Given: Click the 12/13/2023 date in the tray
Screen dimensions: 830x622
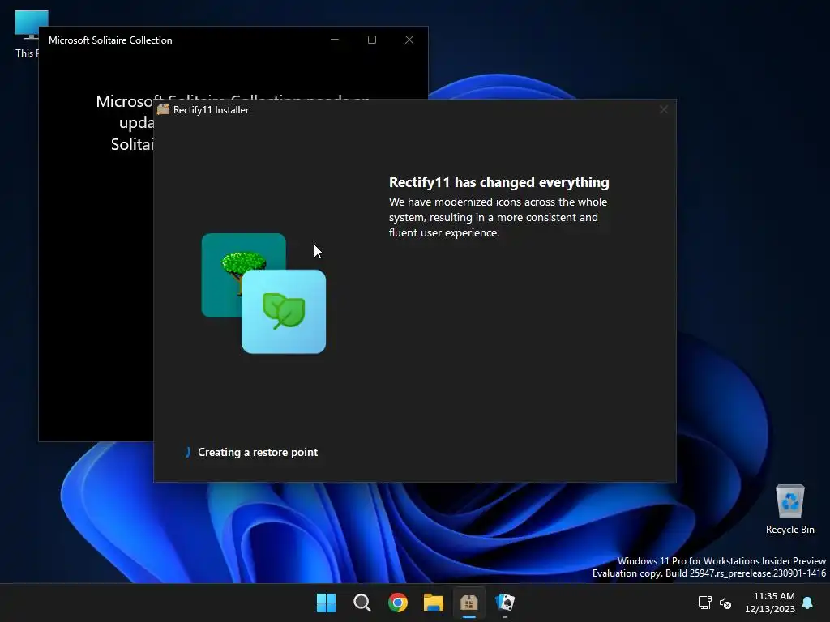Looking at the screenshot, I should point(770,609).
